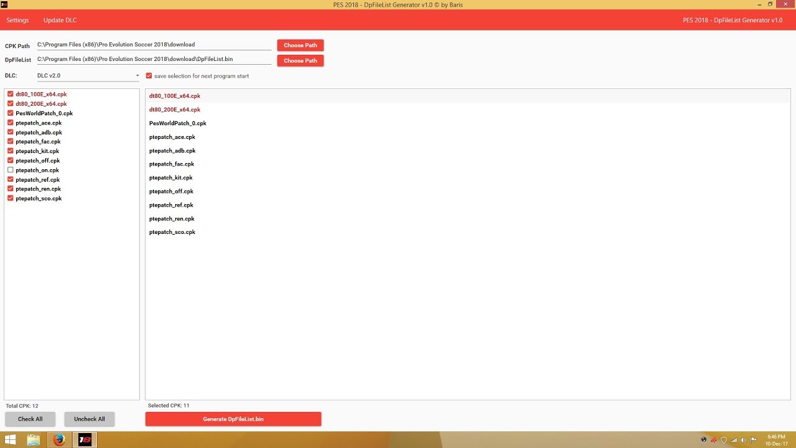Screen dimensions: 796x448
Task: Toggle ptepatch_adb.cpk checkbox
Action: [x=11, y=133]
